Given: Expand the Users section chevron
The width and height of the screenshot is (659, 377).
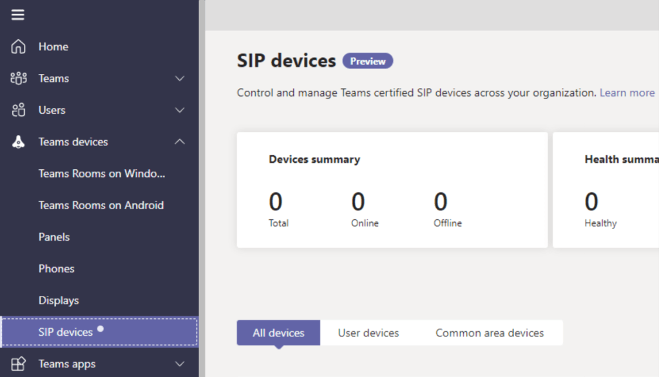Looking at the screenshot, I should pyautogui.click(x=180, y=110).
